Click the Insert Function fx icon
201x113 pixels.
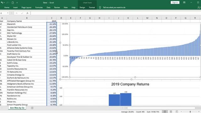point(27,13)
